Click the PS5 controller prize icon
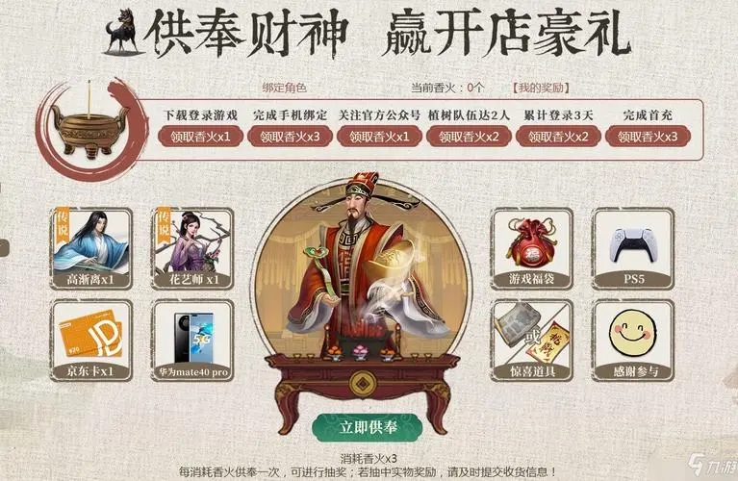This screenshot has height=481, width=738. (633, 248)
